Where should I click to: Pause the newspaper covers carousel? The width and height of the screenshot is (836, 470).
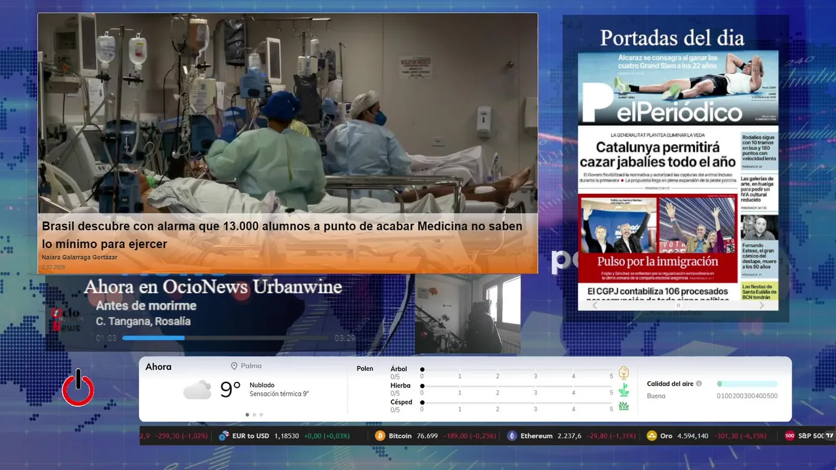[x=678, y=305]
